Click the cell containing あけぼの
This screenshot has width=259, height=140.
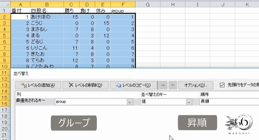click(47, 17)
